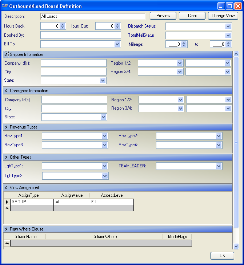Collapse the View Assignment section
The image size is (244, 265).
click(6, 188)
